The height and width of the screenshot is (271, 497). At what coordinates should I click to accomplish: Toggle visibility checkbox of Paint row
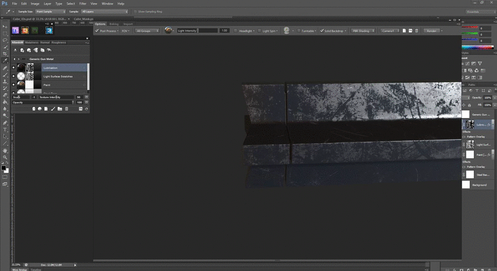pos(13,85)
